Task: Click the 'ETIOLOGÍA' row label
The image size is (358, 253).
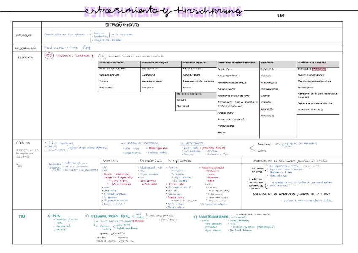Action: (x=25, y=57)
